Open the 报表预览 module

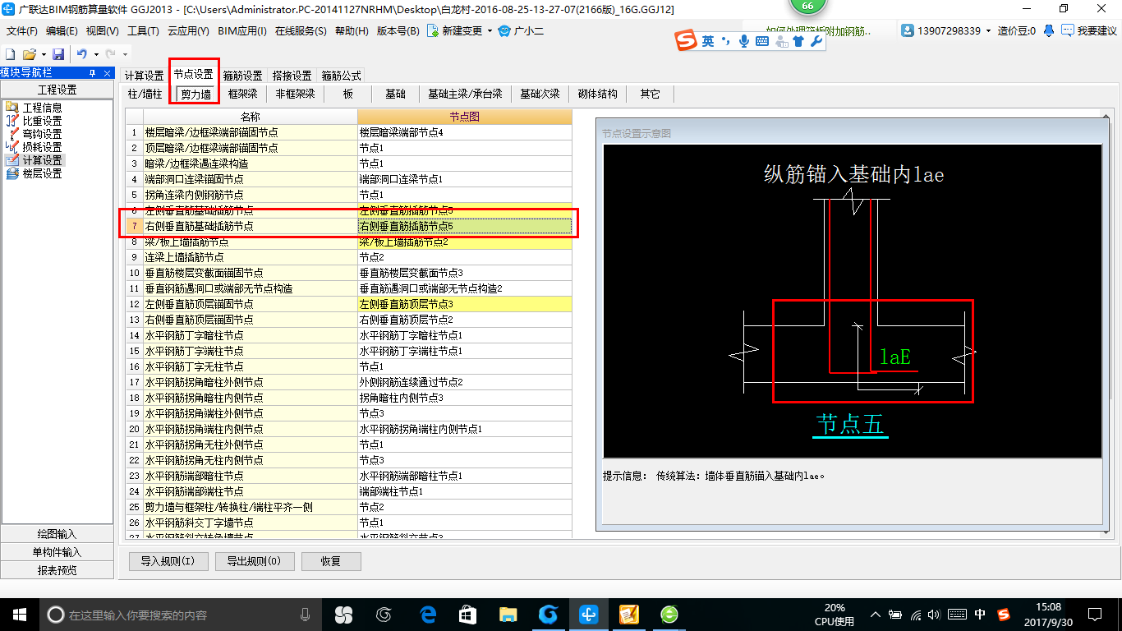(x=57, y=570)
